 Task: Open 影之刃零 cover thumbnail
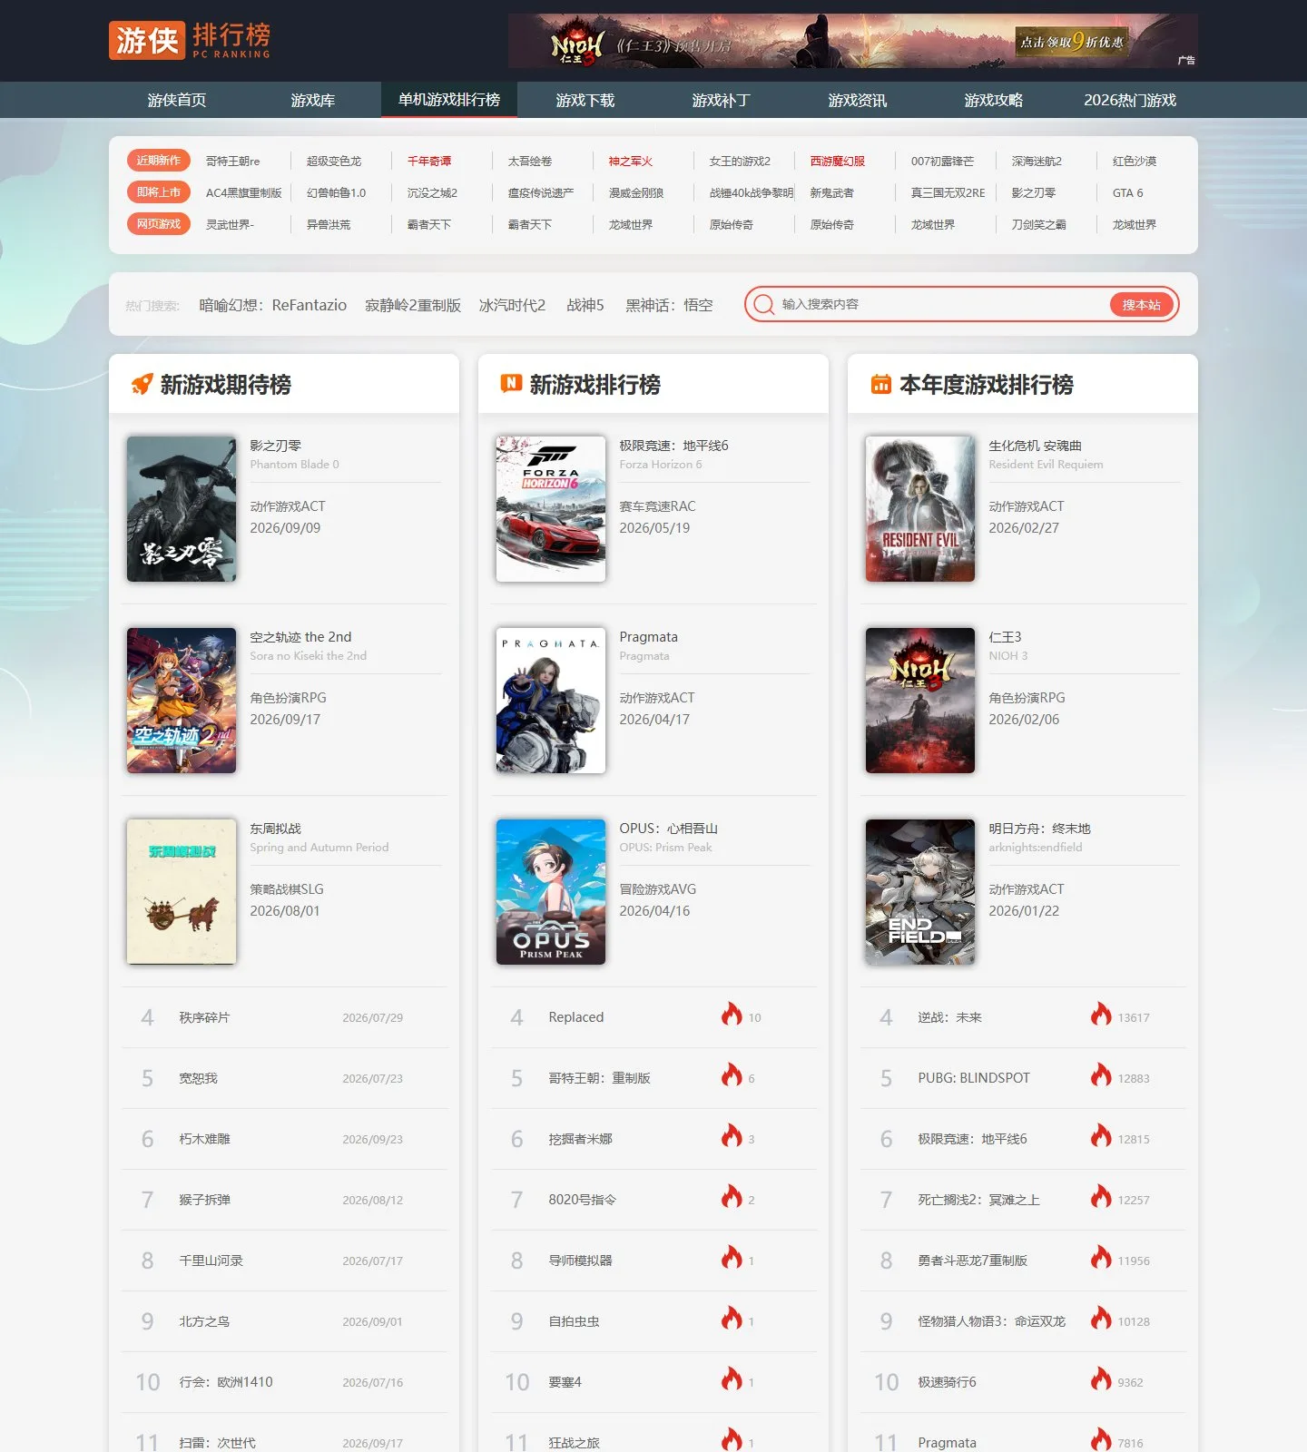click(182, 509)
